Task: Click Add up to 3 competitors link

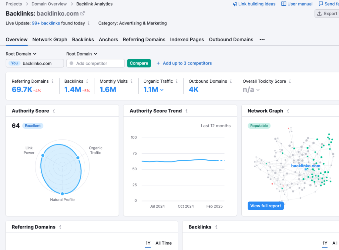Action: point(187,63)
